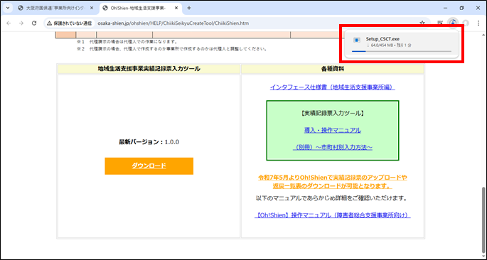This screenshot has width=487, height=260.
Task: Open the profile avatar icon
Action: 465,23
